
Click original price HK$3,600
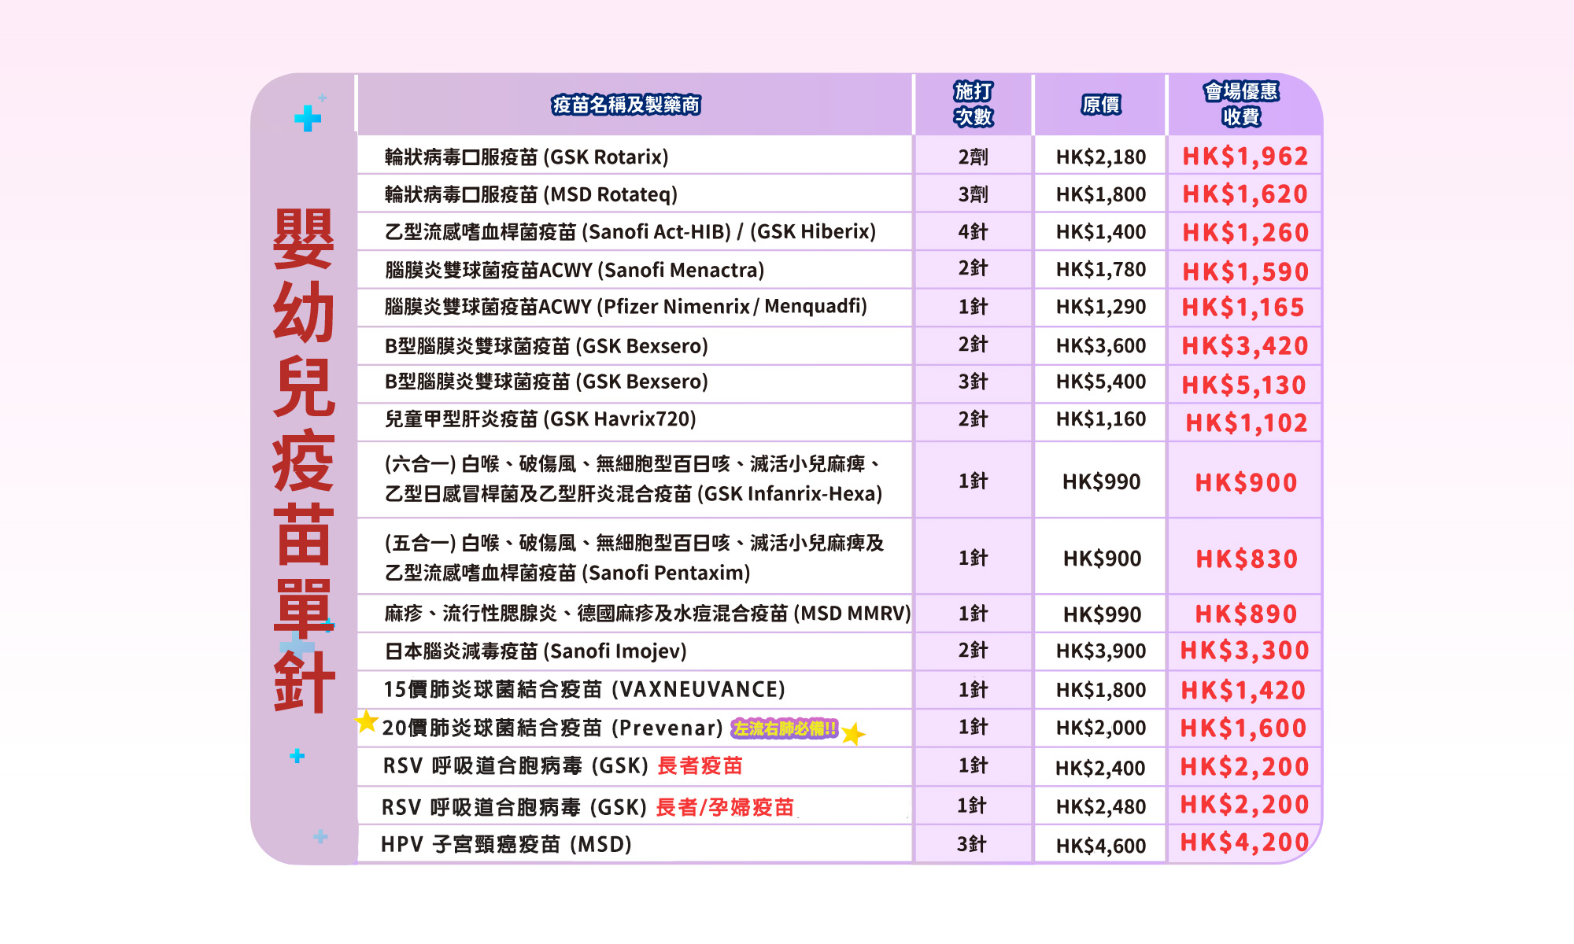coord(1101,345)
